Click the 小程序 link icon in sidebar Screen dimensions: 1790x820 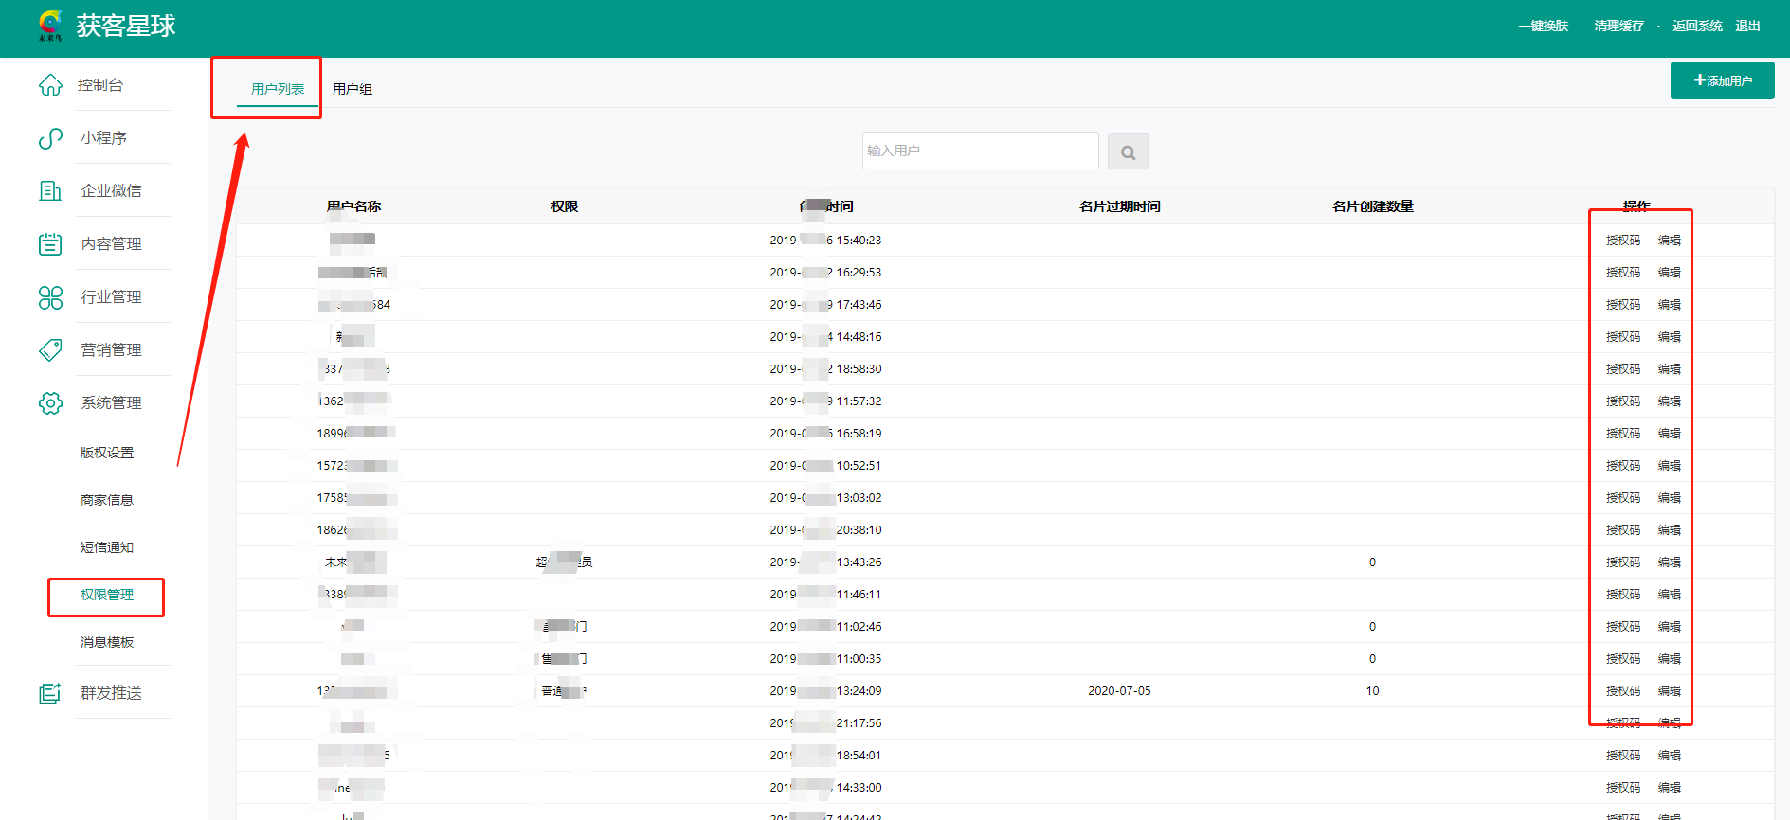pyautogui.click(x=50, y=138)
